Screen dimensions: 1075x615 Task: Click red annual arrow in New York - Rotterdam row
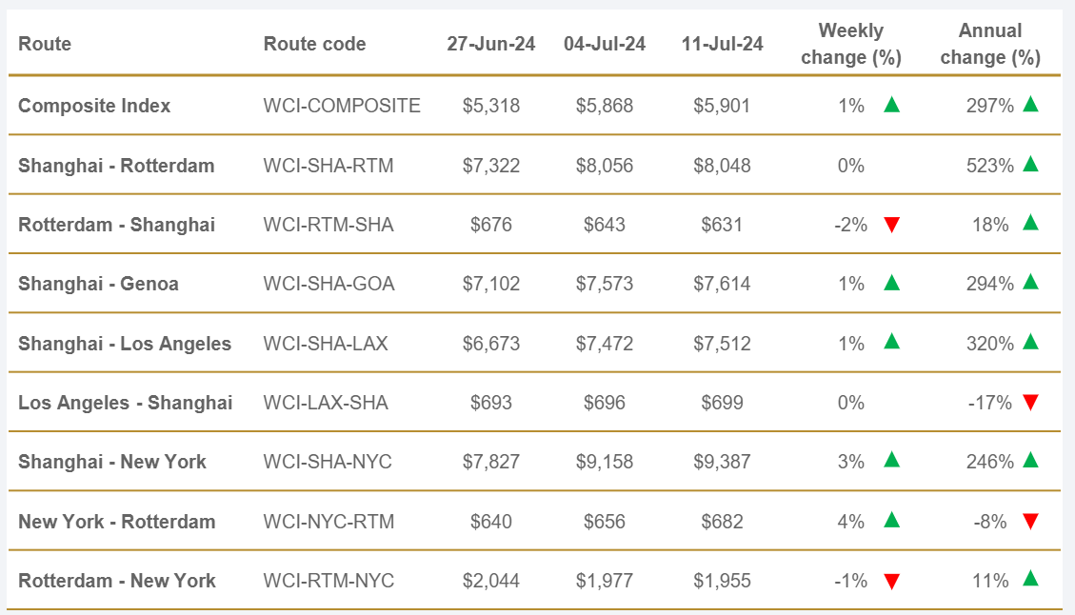click(1029, 522)
